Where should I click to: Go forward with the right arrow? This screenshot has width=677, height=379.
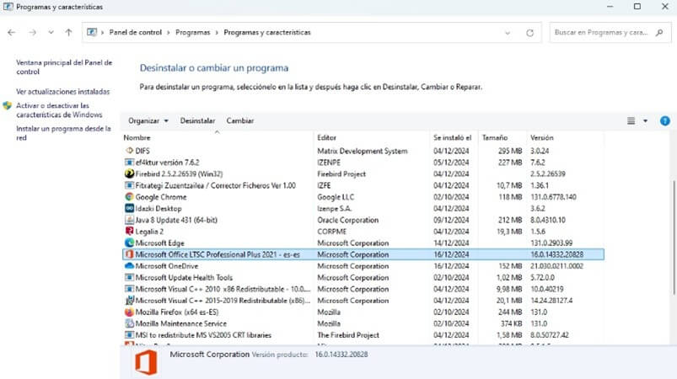32,32
